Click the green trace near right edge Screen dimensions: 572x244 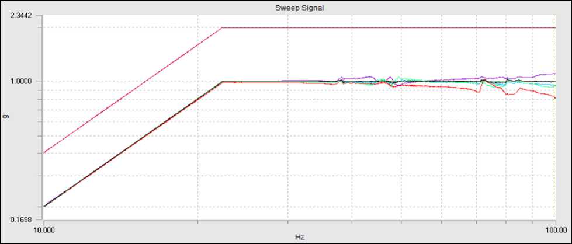coord(551,86)
